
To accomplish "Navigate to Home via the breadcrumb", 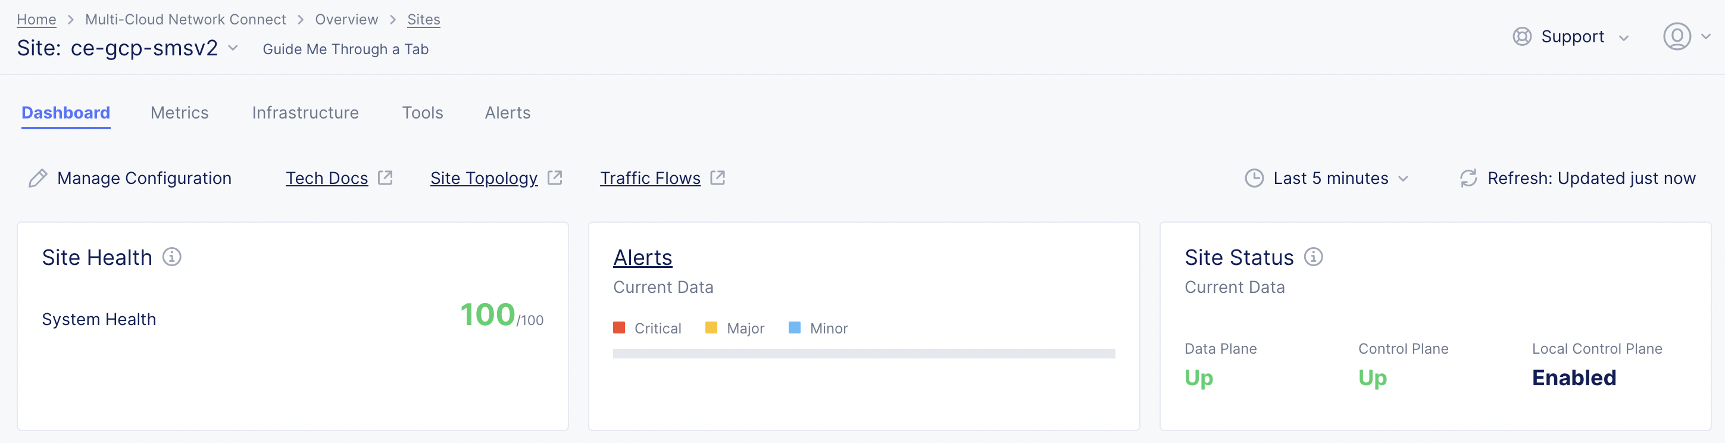I will [x=36, y=19].
